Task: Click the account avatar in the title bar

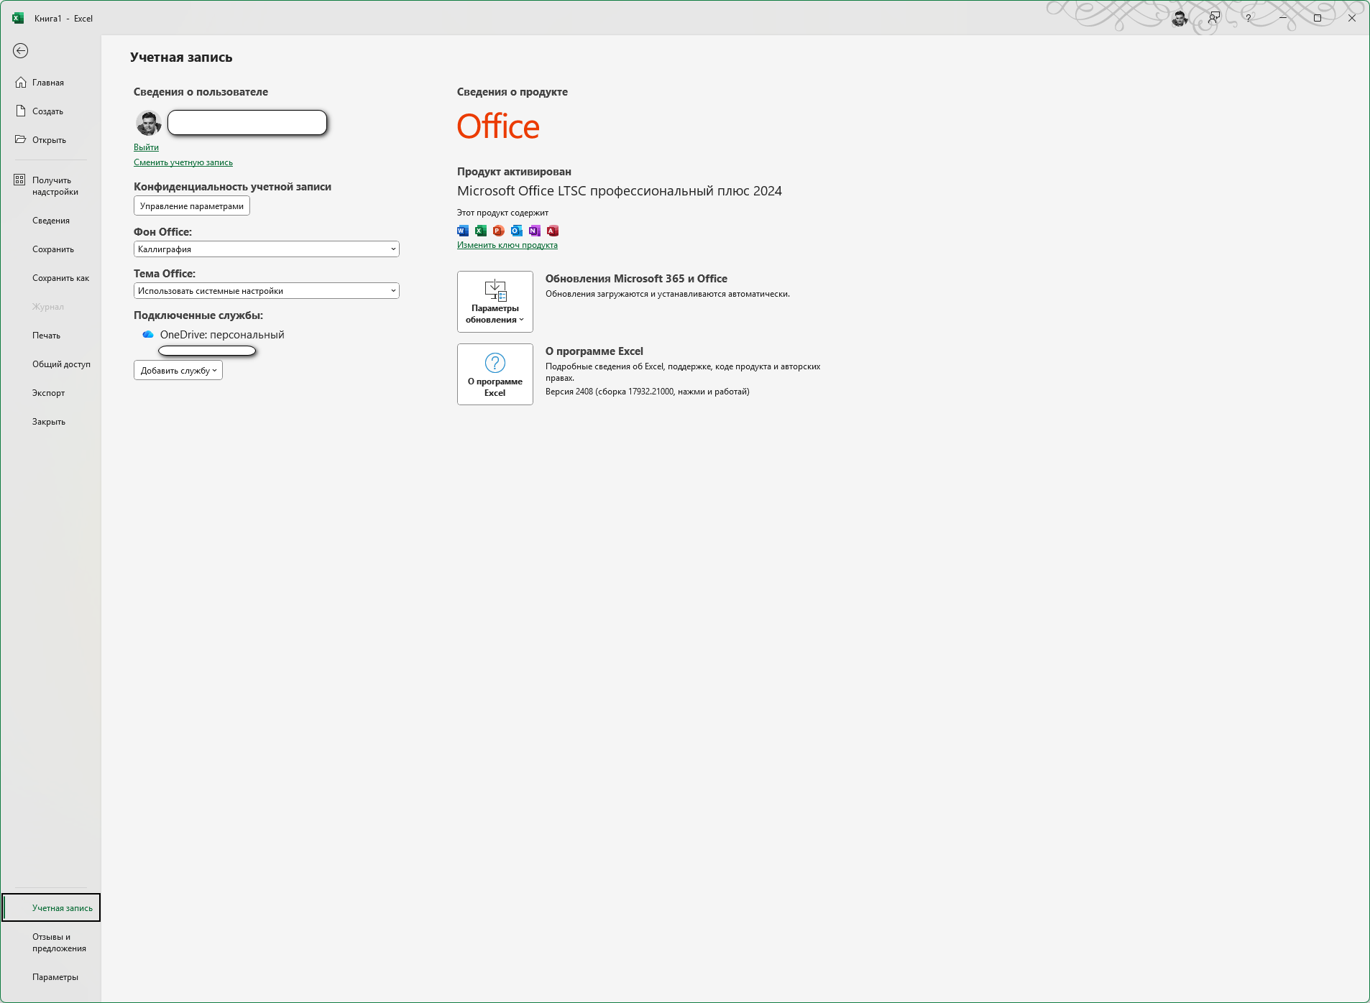Action: coord(1180,18)
